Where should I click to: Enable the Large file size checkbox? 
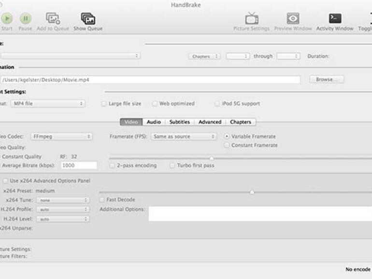point(104,104)
